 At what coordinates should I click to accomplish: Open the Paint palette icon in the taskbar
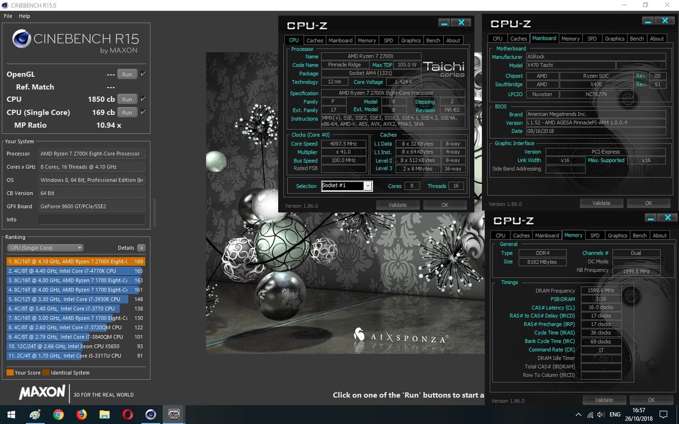coord(35,415)
